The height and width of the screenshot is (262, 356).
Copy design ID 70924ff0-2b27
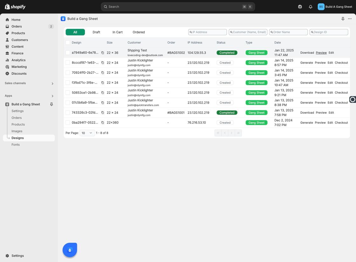103,73
